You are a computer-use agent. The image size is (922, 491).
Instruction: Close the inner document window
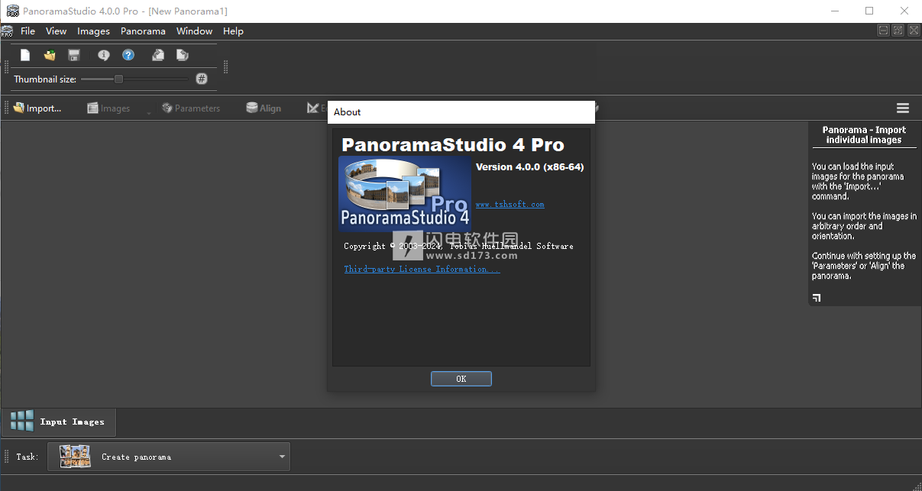(x=913, y=31)
